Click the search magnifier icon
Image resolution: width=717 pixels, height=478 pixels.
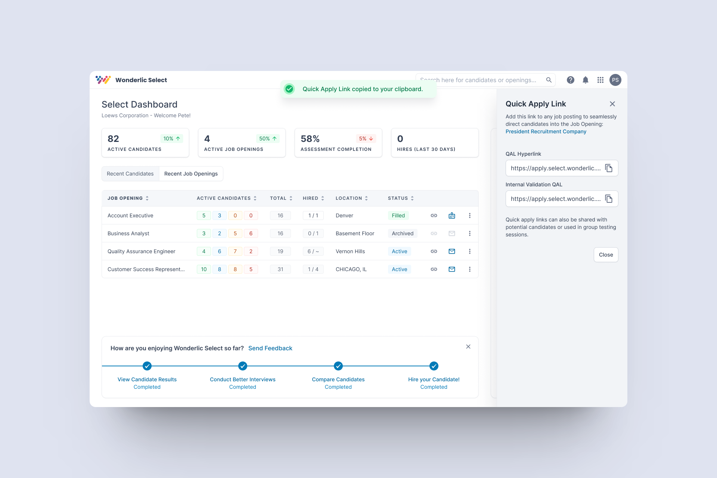(549, 80)
